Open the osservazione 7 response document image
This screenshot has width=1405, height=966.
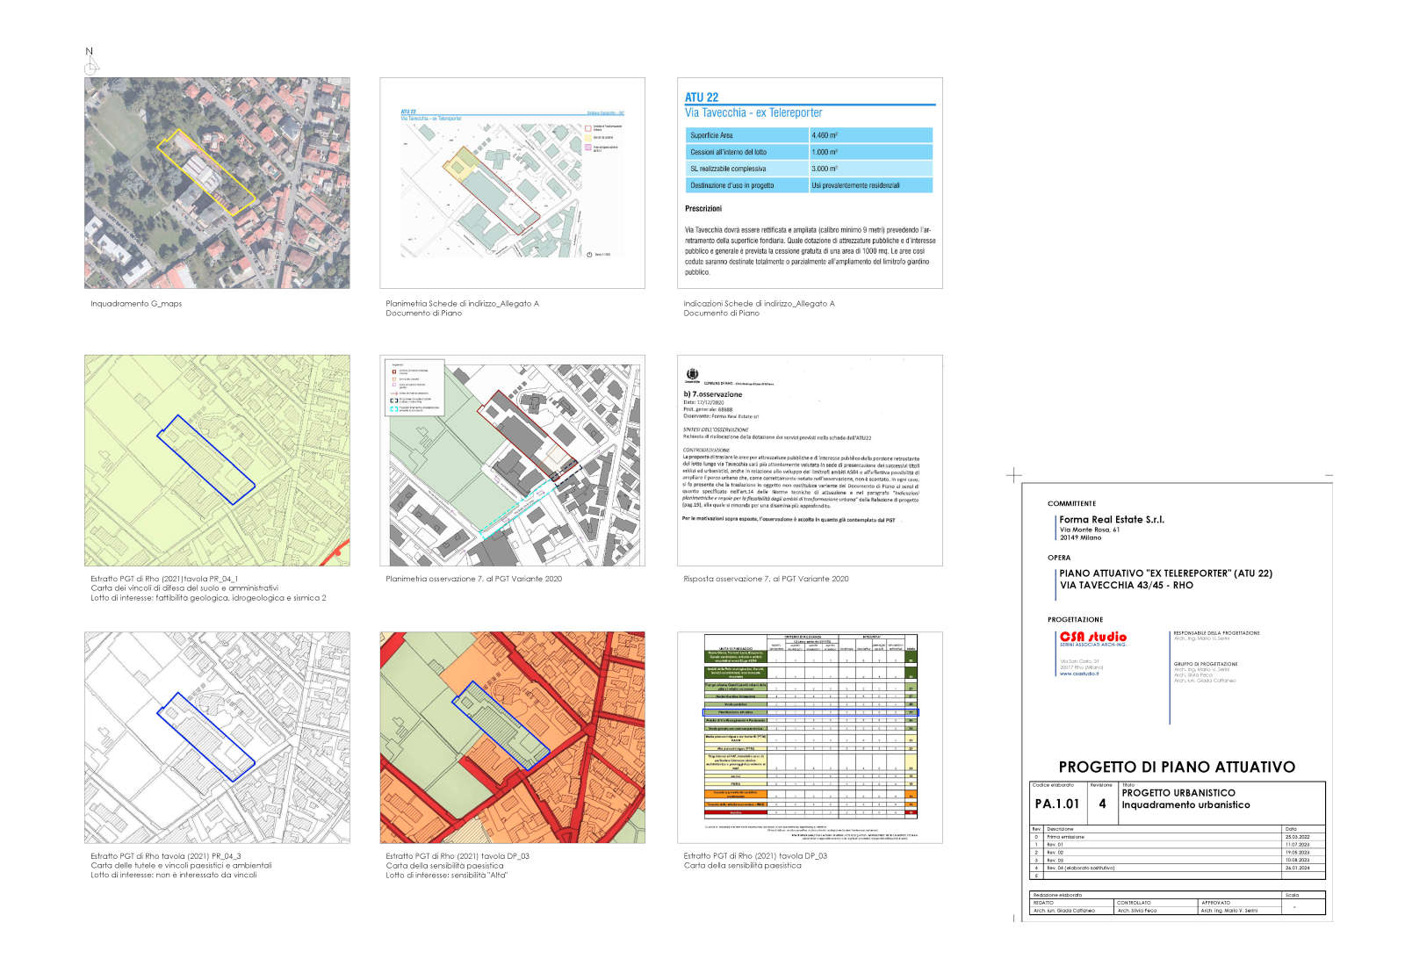810,460
